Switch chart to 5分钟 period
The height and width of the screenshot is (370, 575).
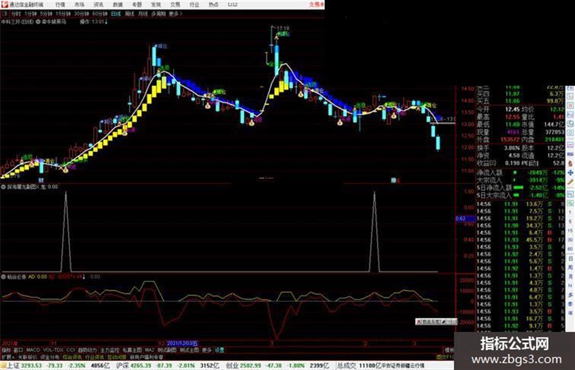[46, 13]
